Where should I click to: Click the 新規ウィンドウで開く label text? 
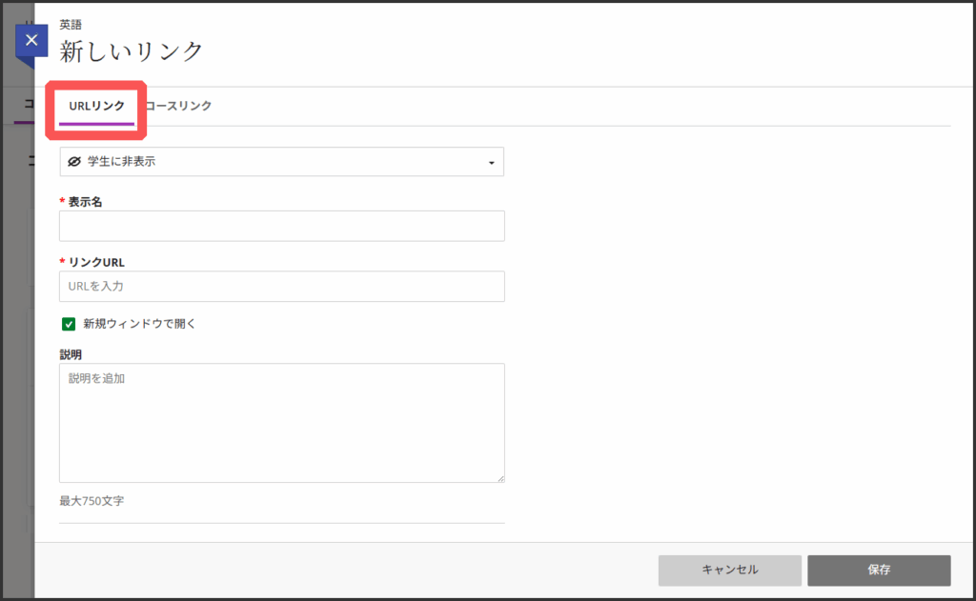tap(139, 324)
